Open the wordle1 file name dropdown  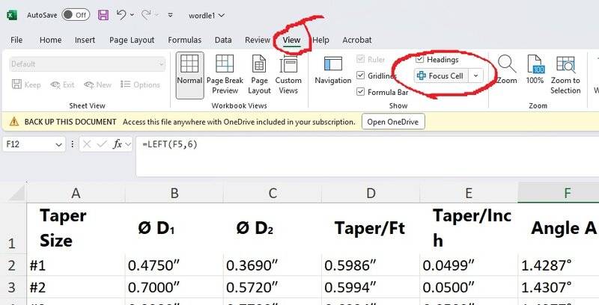(x=207, y=16)
